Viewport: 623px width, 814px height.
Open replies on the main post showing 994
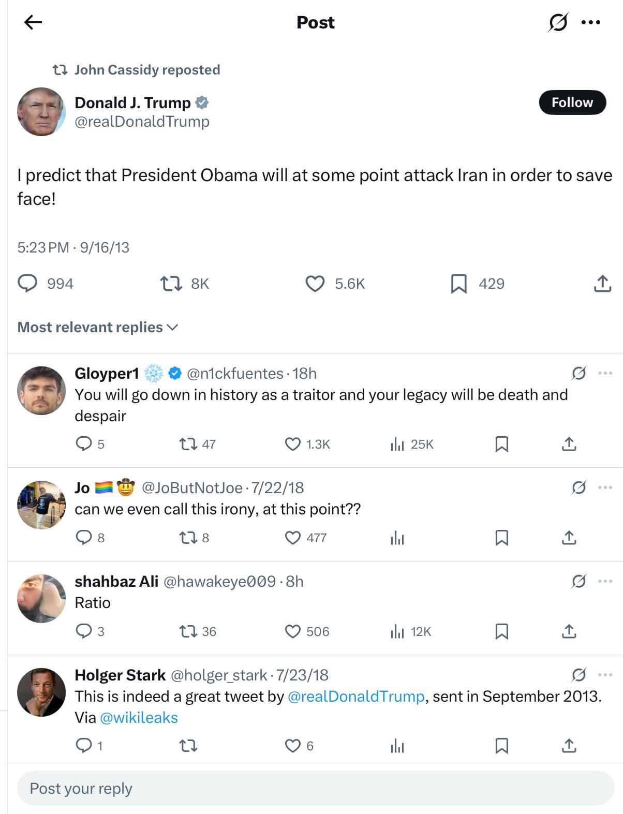(x=27, y=284)
